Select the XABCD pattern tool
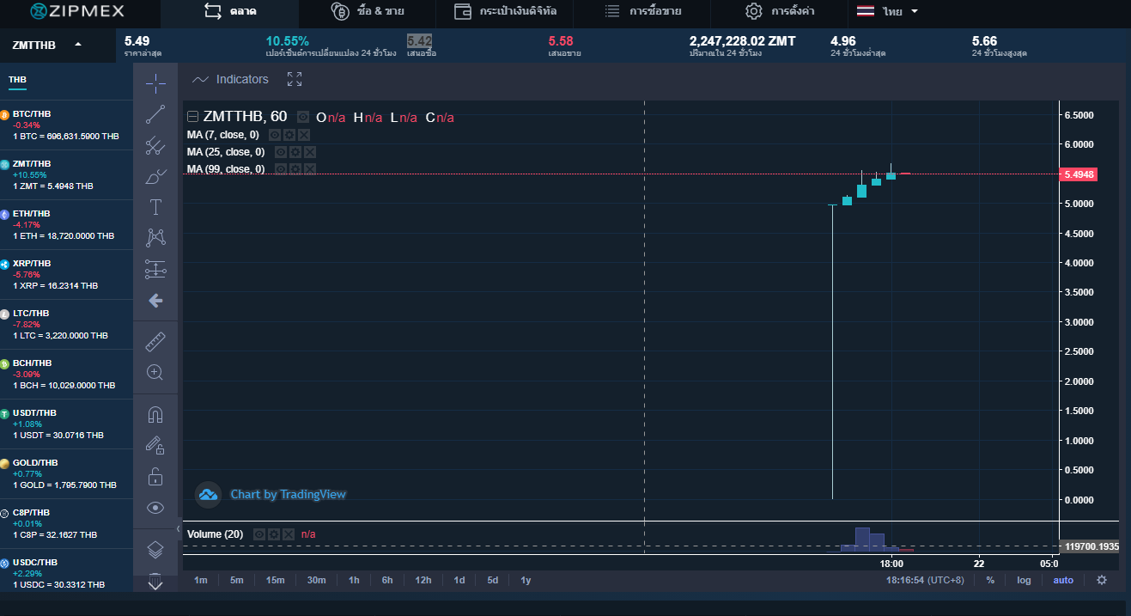The height and width of the screenshot is (616, 1131). click(155, 236)
